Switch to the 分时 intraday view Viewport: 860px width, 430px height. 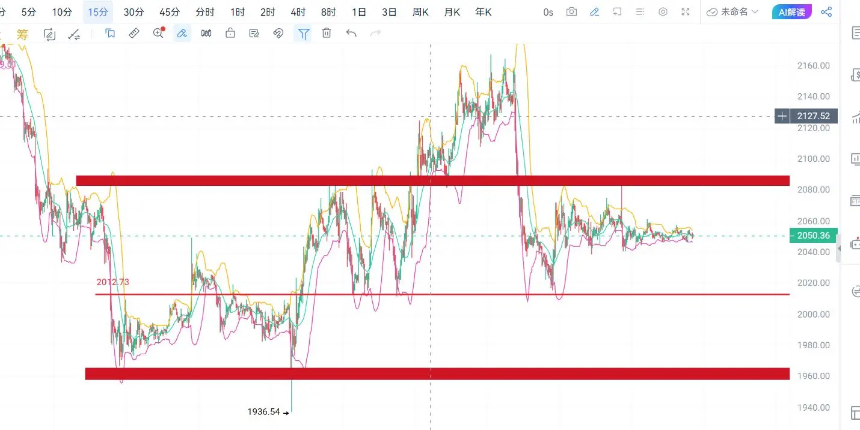pyautogui.click(x=205, y=12)
